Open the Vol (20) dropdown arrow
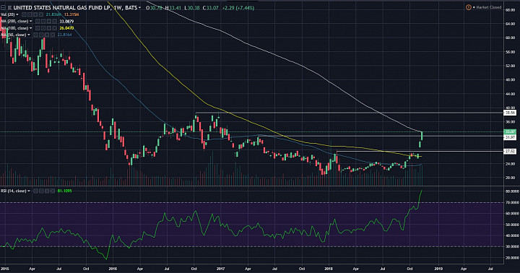520x273 pixels. (x=17, y=14)
